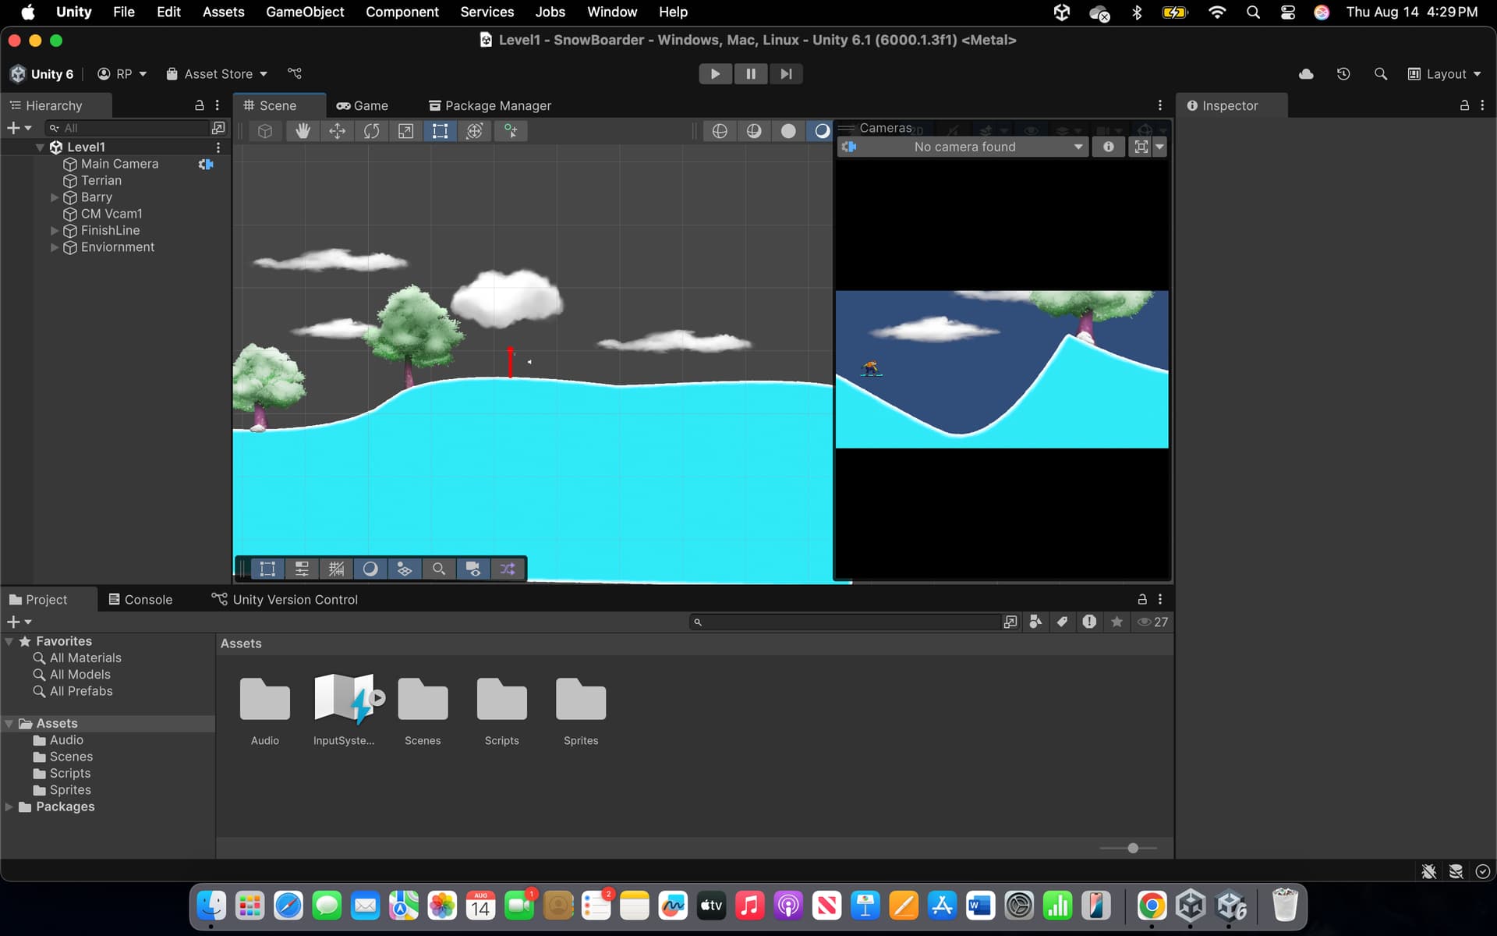The height and width of the screenshot is (936, 1497).
Task: Expand the Barry object in Hierarchy
Action: [54, 197]
